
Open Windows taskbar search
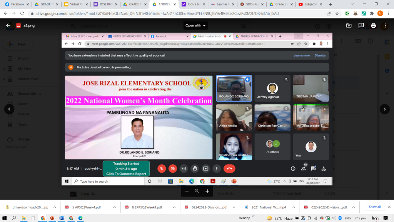(x=14, y=218)
